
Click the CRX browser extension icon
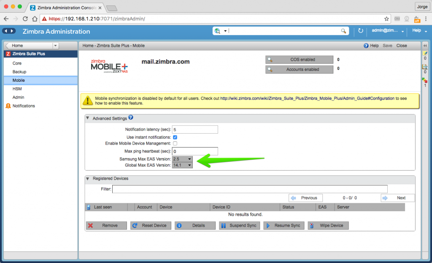[397, 19]
